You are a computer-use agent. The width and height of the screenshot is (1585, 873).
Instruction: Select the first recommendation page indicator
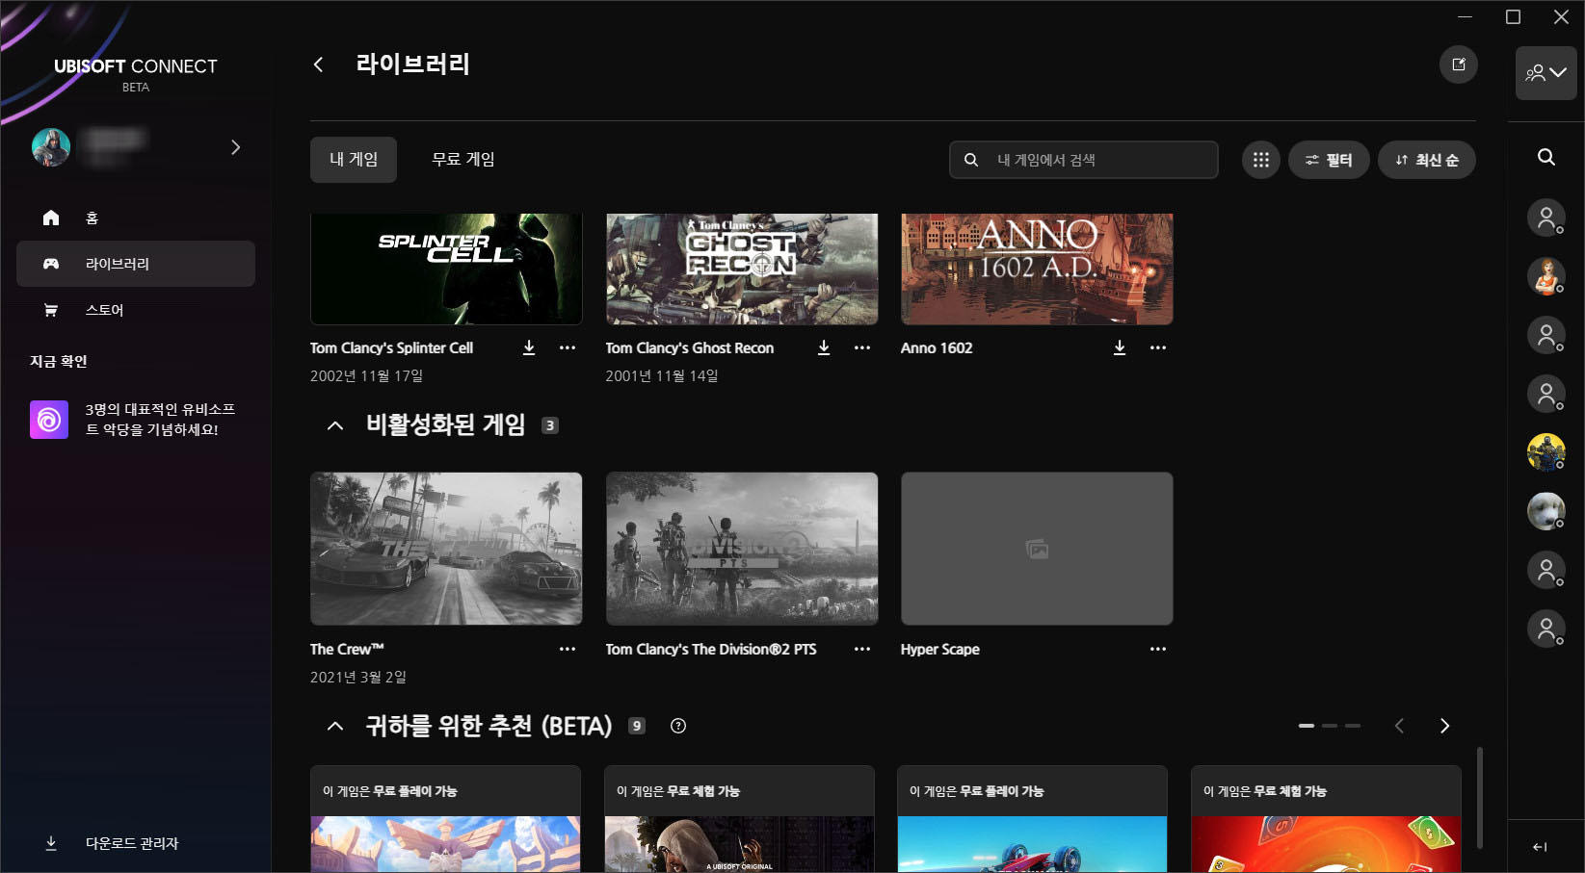pos(1307,726)
